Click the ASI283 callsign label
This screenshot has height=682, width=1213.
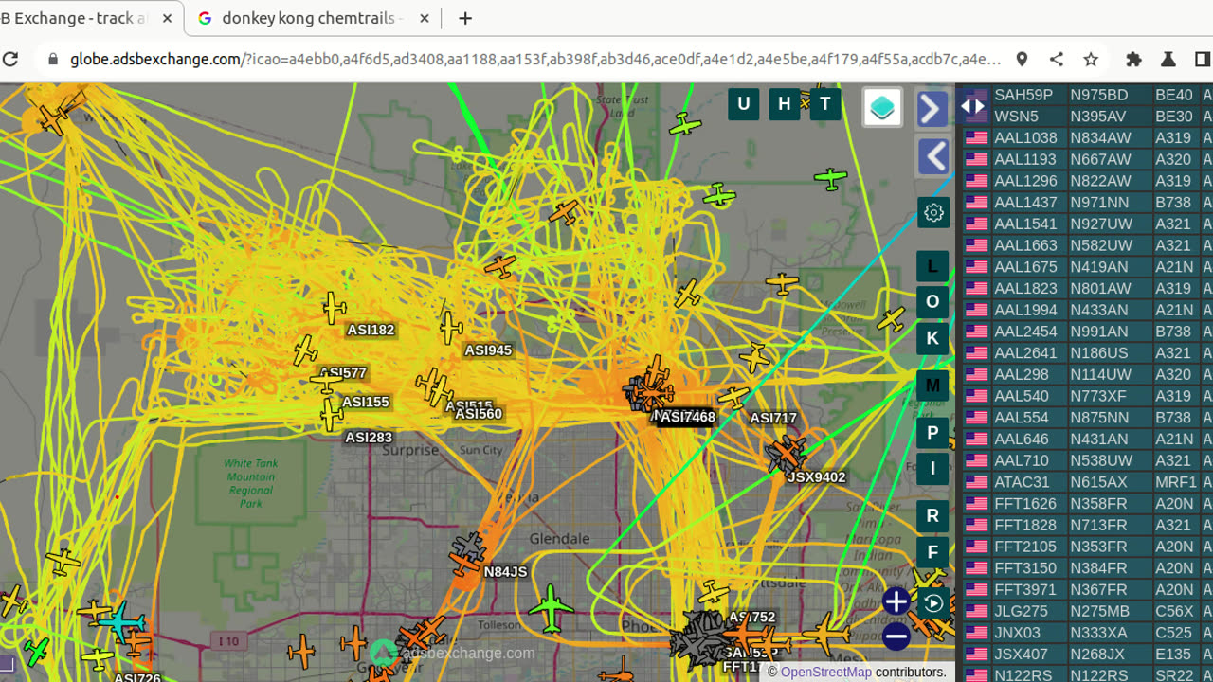(369, 438)
